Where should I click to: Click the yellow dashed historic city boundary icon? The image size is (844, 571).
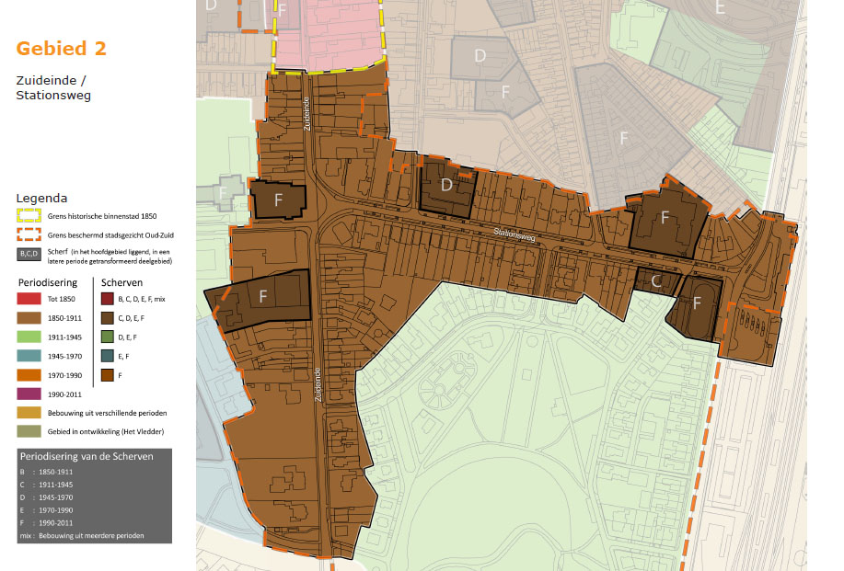29,216
